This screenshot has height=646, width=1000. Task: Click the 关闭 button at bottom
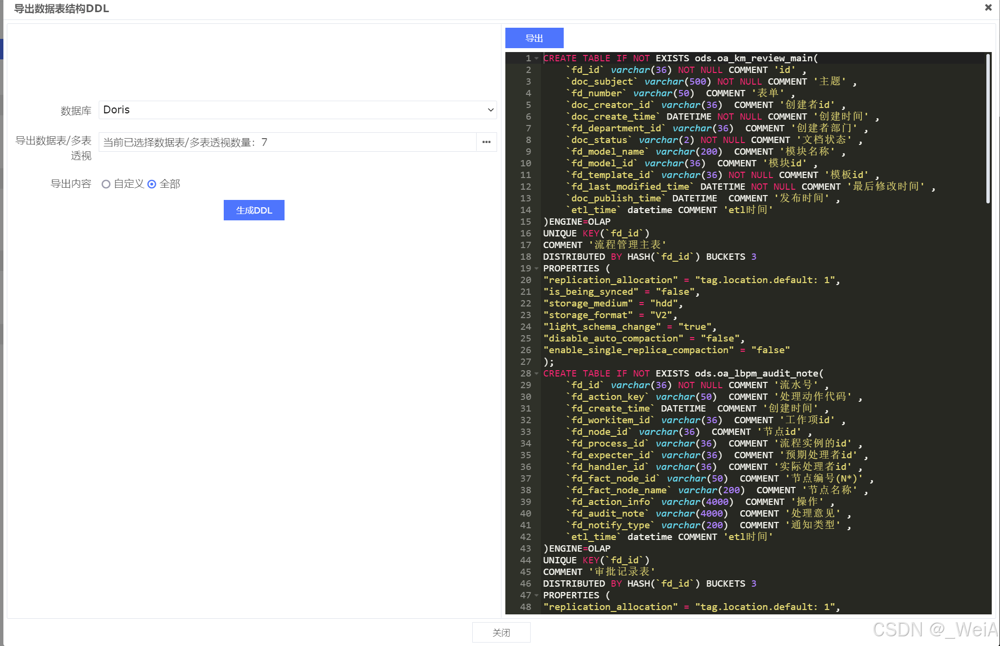point(501,632)
